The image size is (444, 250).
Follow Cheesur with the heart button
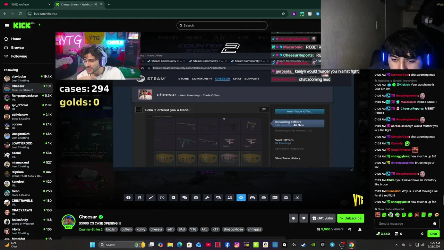point(304,218)
